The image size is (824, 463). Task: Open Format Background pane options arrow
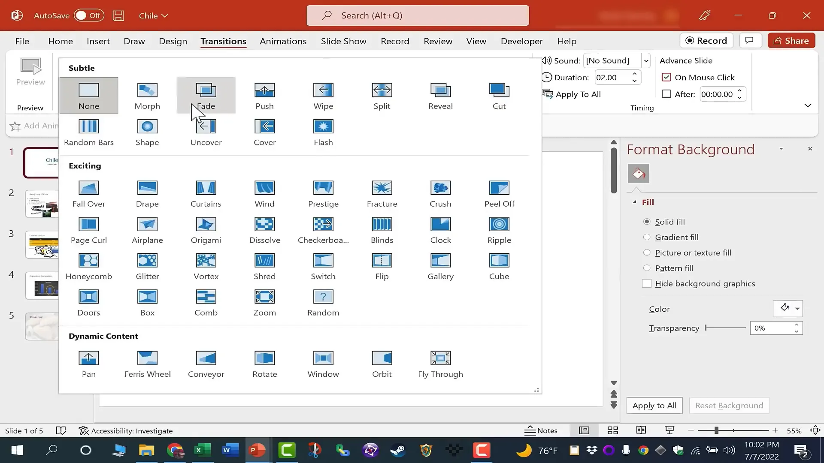[781, 149]
